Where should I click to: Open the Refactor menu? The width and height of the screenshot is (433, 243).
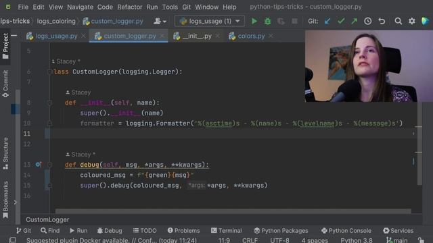click(130, 7)
